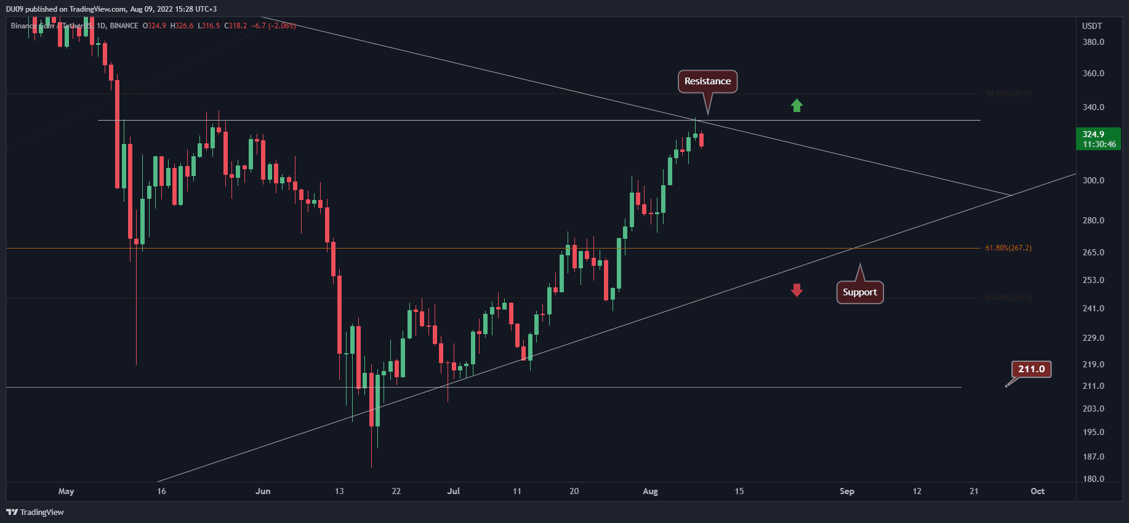The height and width of the screenshot is (523, 1129).
Task: Click 187.0 on the price axis
Action: pos(1093,457)
